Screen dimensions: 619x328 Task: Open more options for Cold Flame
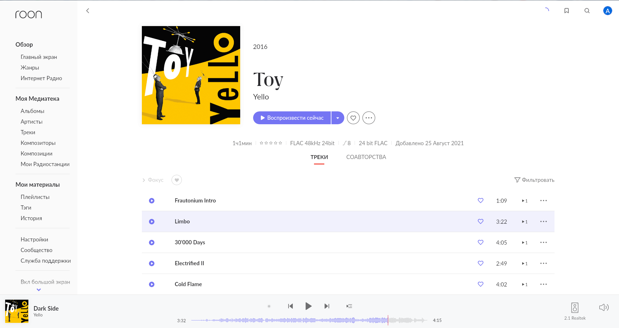point(544,284)
